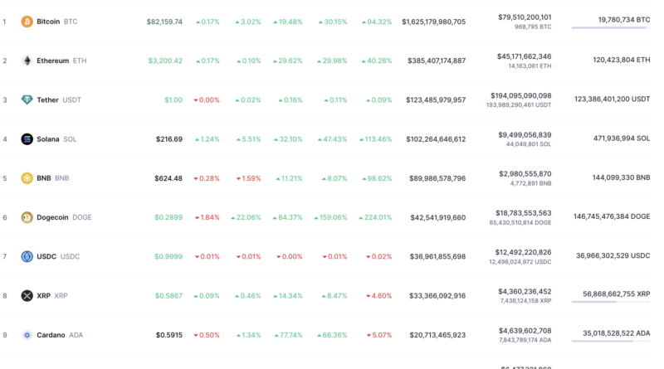This screenshot has width=664, height=369.
Task: Click Bitcoin circulating supply progress bar
Action: coord(610,28)
